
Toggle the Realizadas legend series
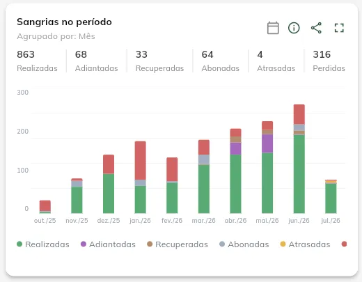[43, 244]
